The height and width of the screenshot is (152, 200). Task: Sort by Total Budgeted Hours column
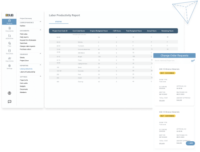pyautogui.click(x=134, y=31)
